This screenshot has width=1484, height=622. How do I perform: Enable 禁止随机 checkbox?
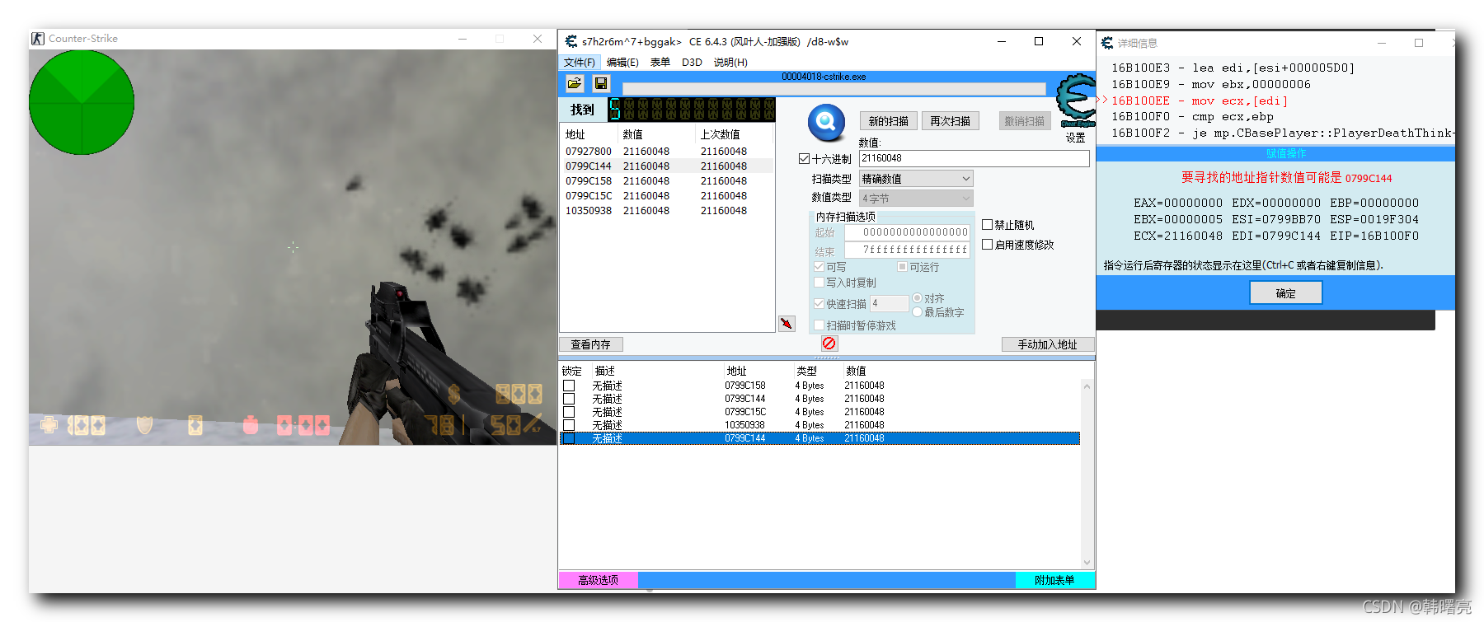click(987, 224)
